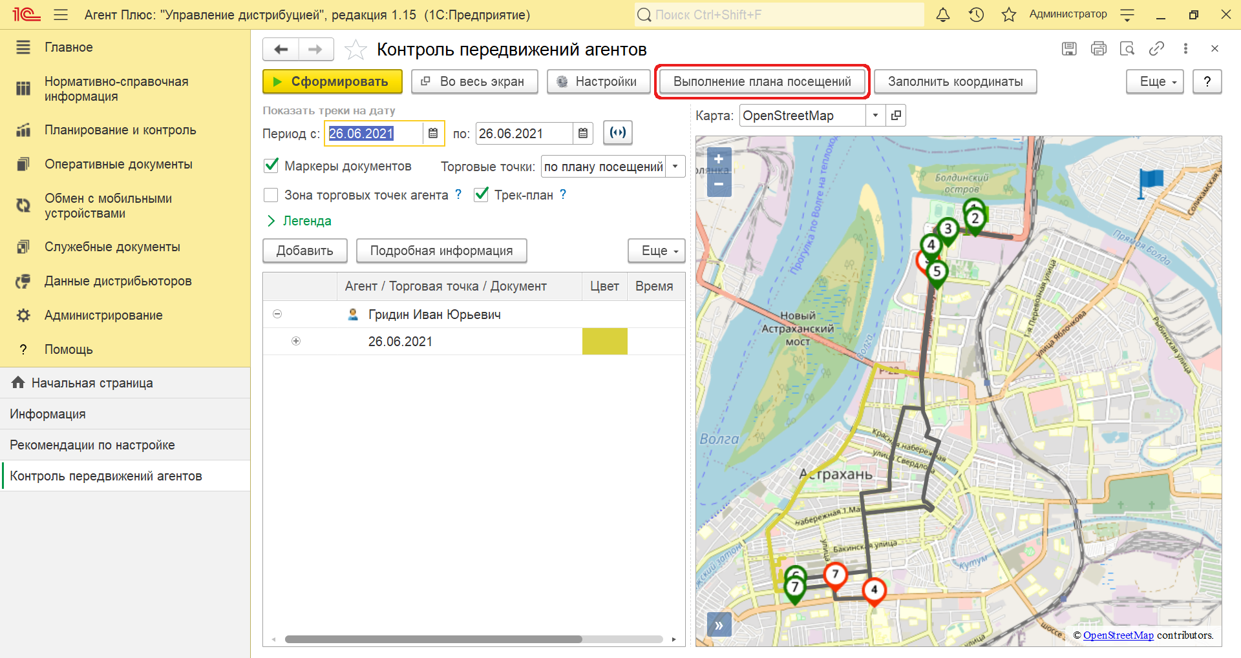The width and height of the screenshot is (1241, 658).
Task: Toggle Трек-план checkbox
Action: click(x=481, y=194)
